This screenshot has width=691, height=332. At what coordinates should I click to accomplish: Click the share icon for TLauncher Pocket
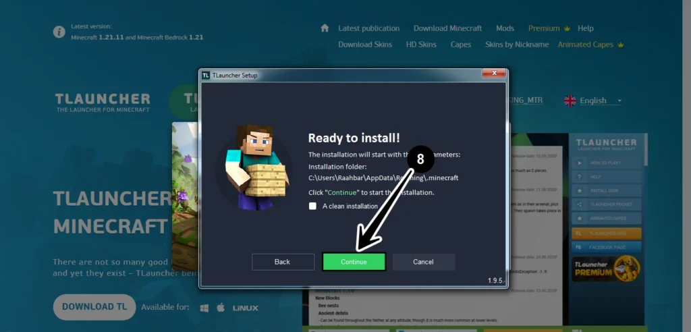coord(580,204)
